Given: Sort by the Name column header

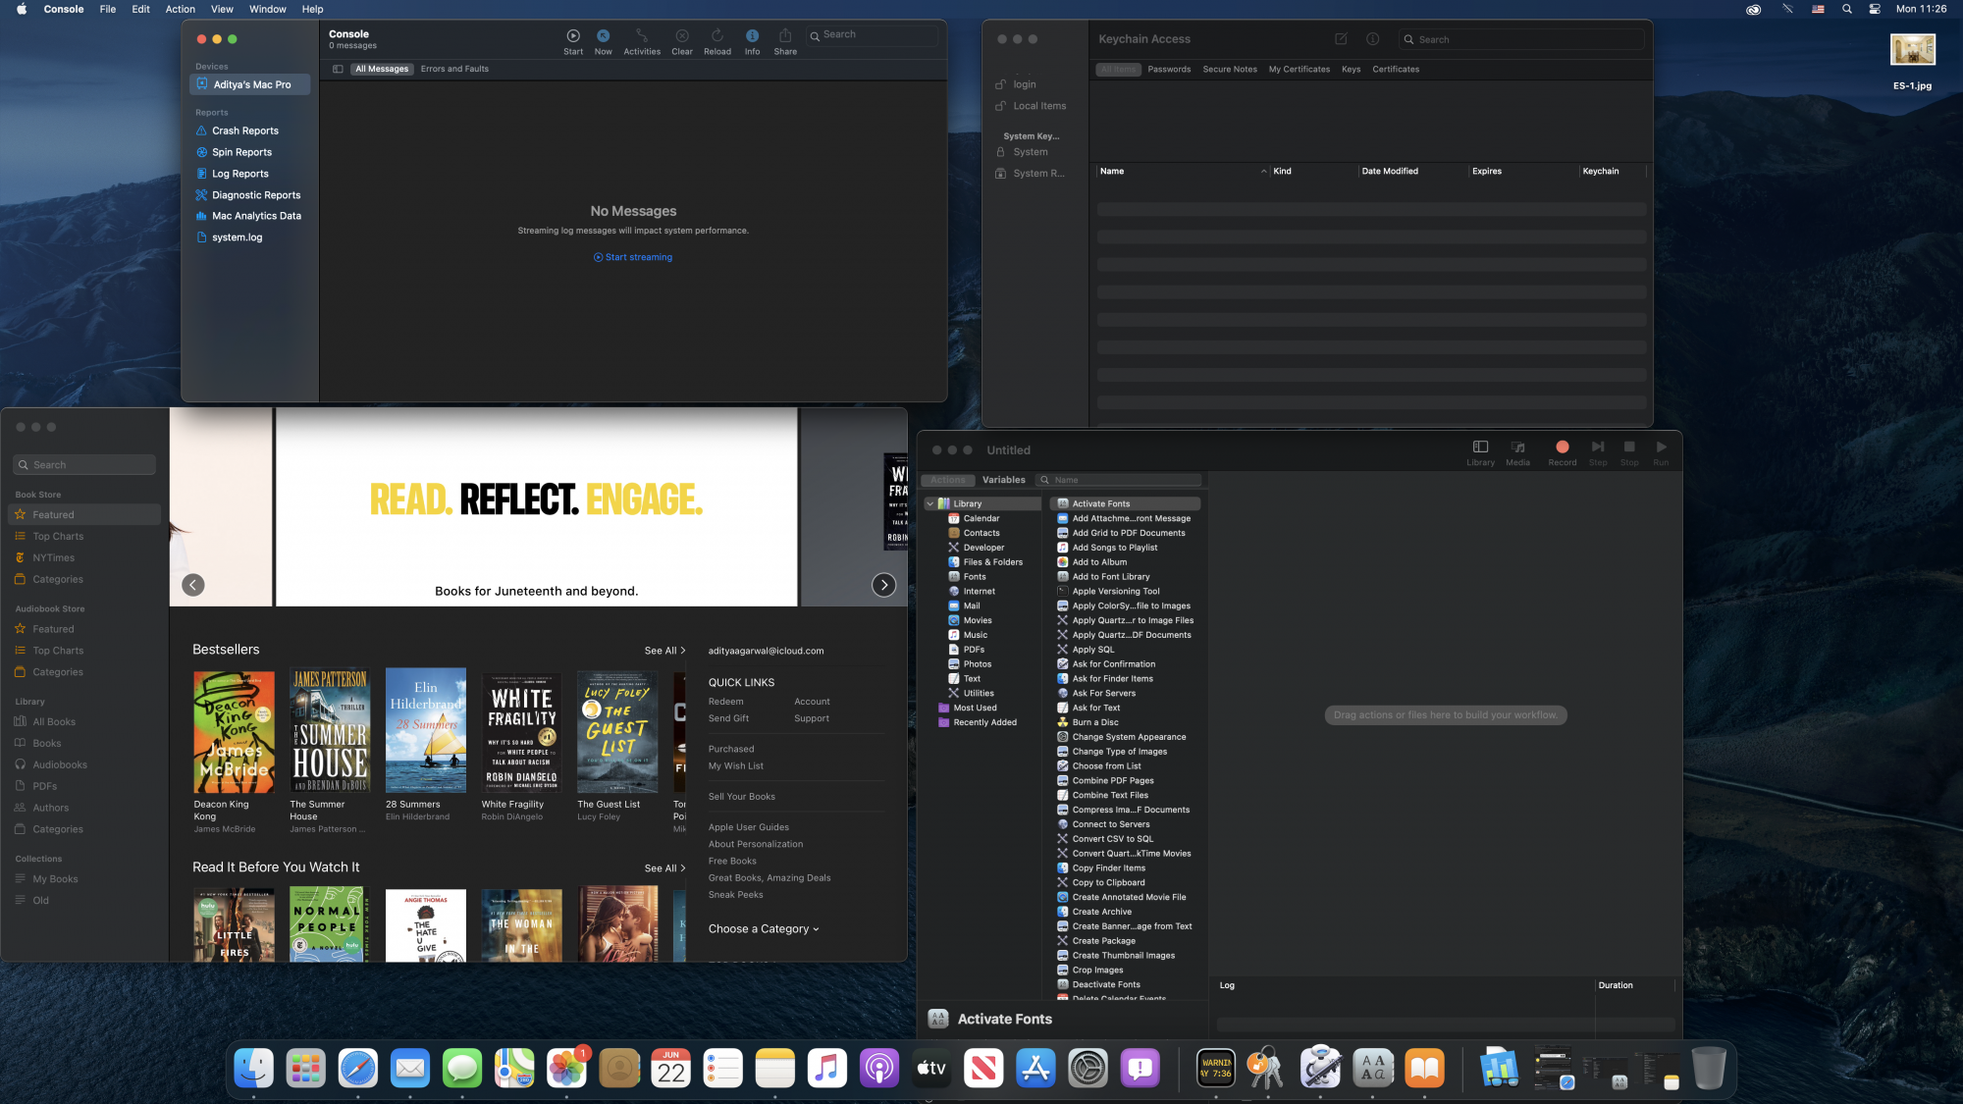Looking at the screenshot, I should 1183,171.
